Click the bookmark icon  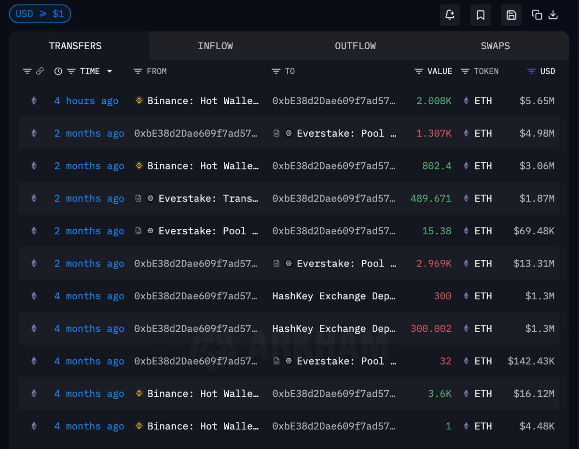pyautogui.click(x=481, y=15)
